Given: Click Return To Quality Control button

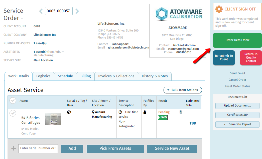Looking at the screenshot, I should pos(251,57).
